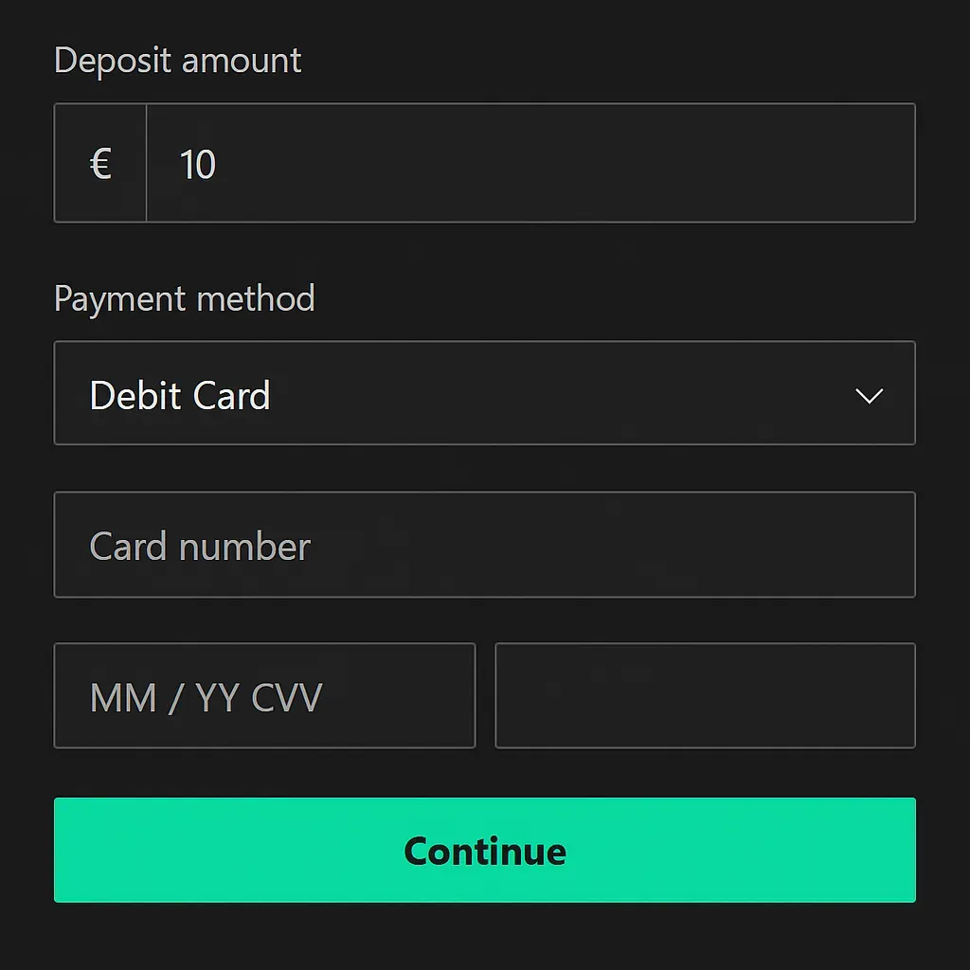970x970 pixels.
Task: Click the € prefix box before the amount
Action: click(x=100, y=164)
